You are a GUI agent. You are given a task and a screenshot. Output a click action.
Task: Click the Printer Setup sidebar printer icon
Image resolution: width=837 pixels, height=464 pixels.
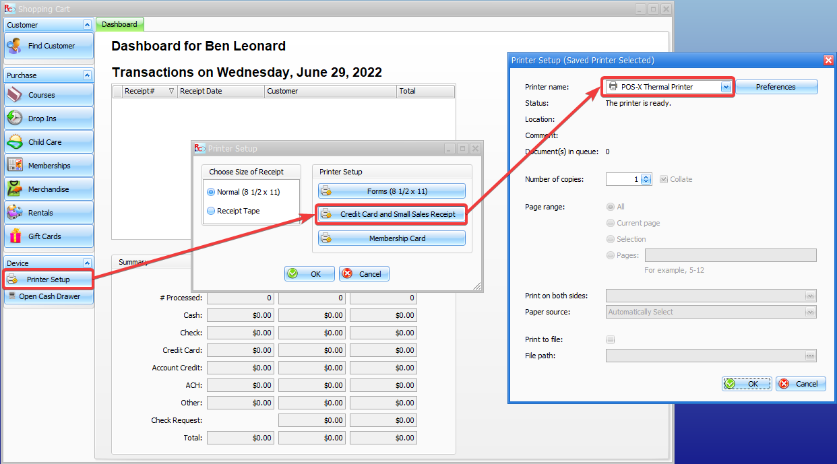pos(12,279)
